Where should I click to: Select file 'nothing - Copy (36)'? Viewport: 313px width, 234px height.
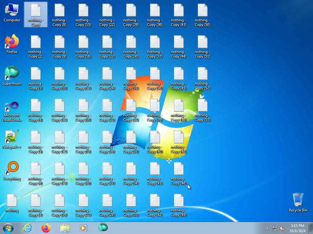point(155,15)
